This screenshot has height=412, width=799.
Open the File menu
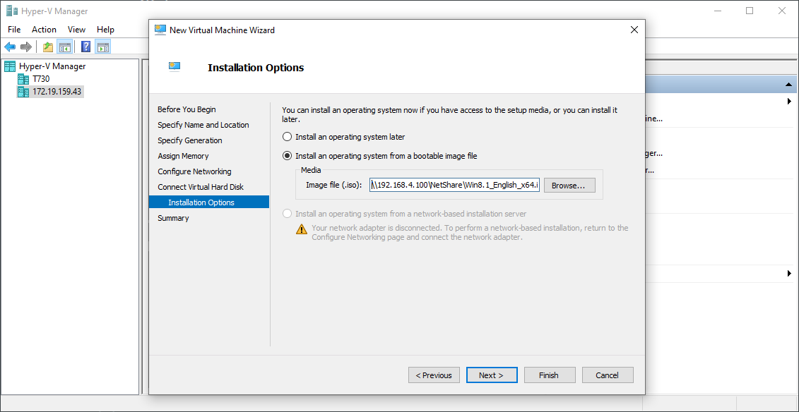coord(14,30)
